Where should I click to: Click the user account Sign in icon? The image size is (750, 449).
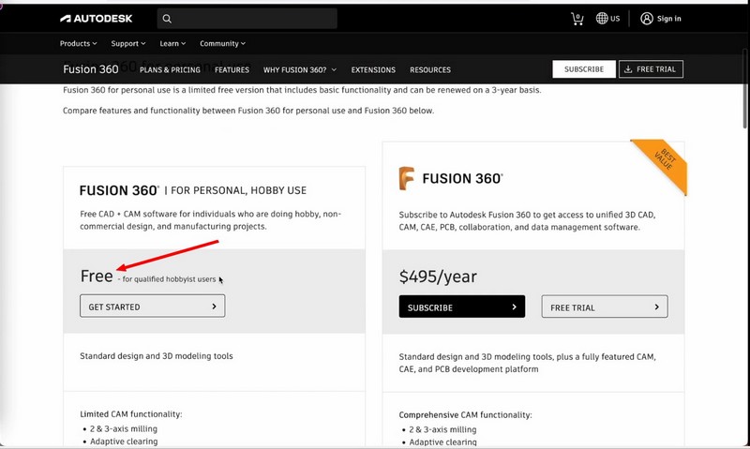pos(647,19)
